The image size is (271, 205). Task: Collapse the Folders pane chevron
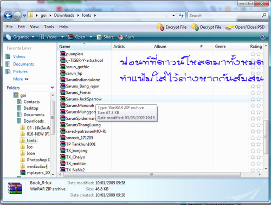(x=53, y=88)
